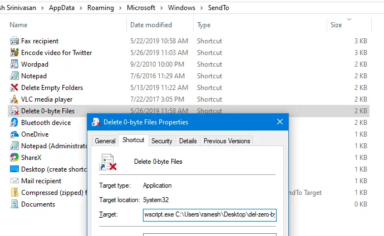Select the Bluetooth device icon
This screenshot has width=384, height=236.
(x=14, y=123)
